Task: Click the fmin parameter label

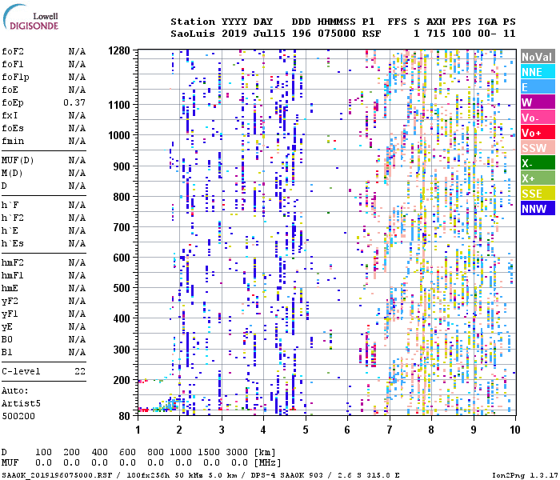Action: tap(13, 141)
